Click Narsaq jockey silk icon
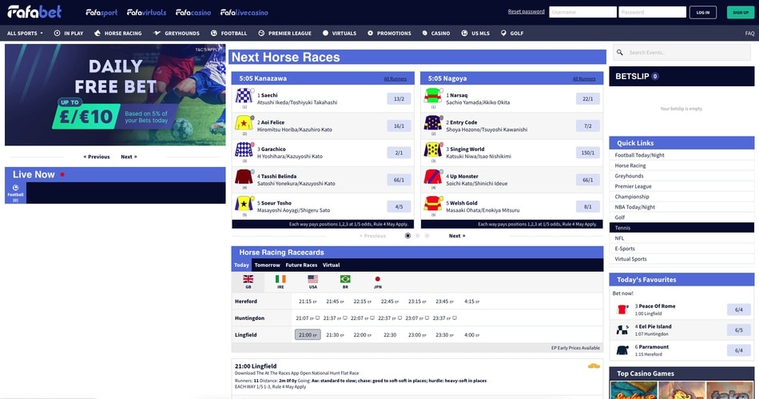 pos(433,96)
